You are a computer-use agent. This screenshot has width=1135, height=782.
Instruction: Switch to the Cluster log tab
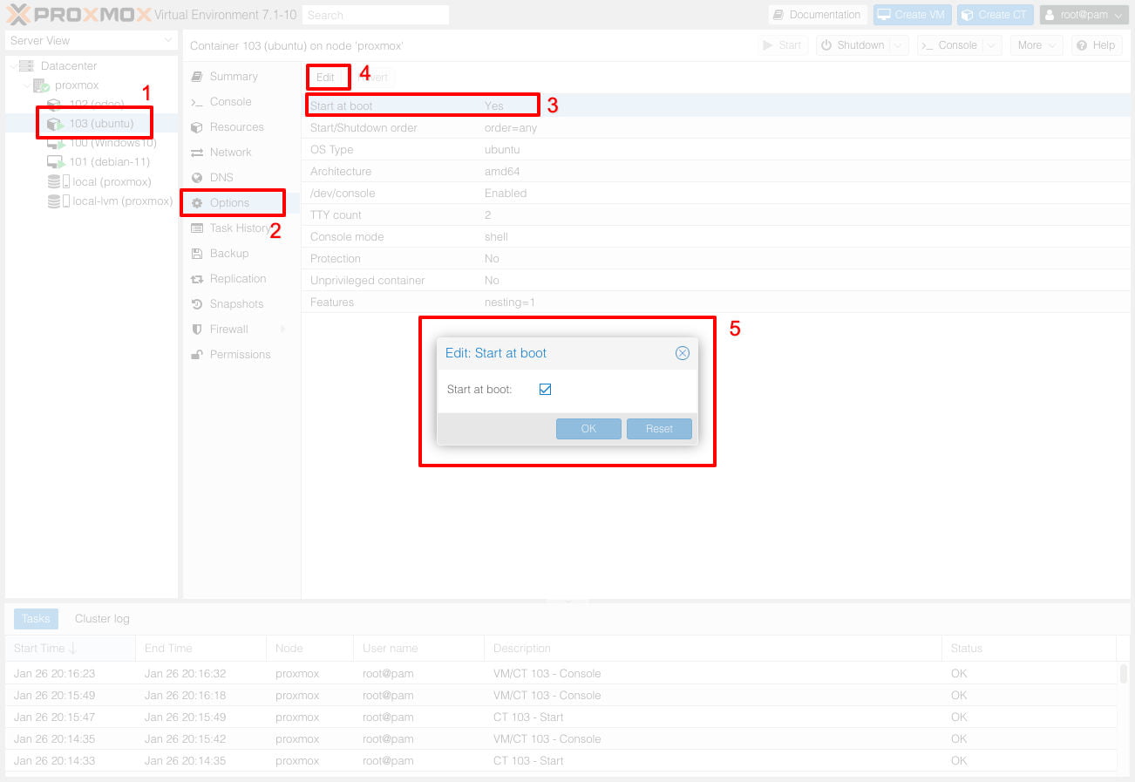(x=102, y=619)
